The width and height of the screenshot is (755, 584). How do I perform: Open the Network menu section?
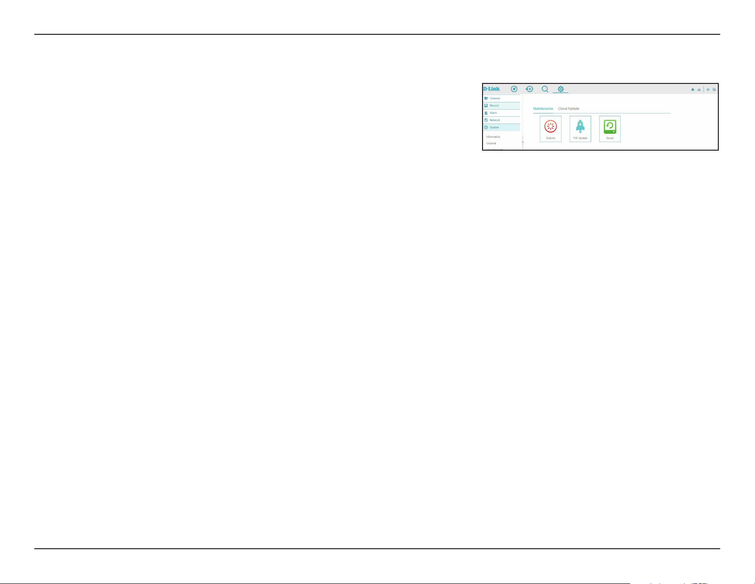pos(501,120)
